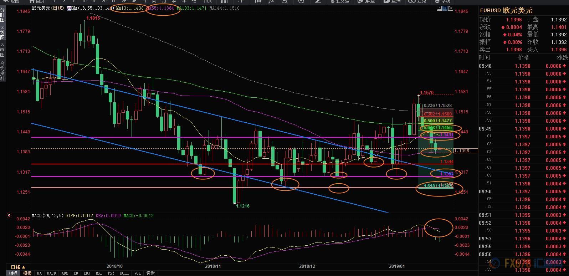Image resolution: width=569 pixels, height=276 pixels.
Task: Click the MA indicator icon beside 欧元美元
Action: point(69,8)
